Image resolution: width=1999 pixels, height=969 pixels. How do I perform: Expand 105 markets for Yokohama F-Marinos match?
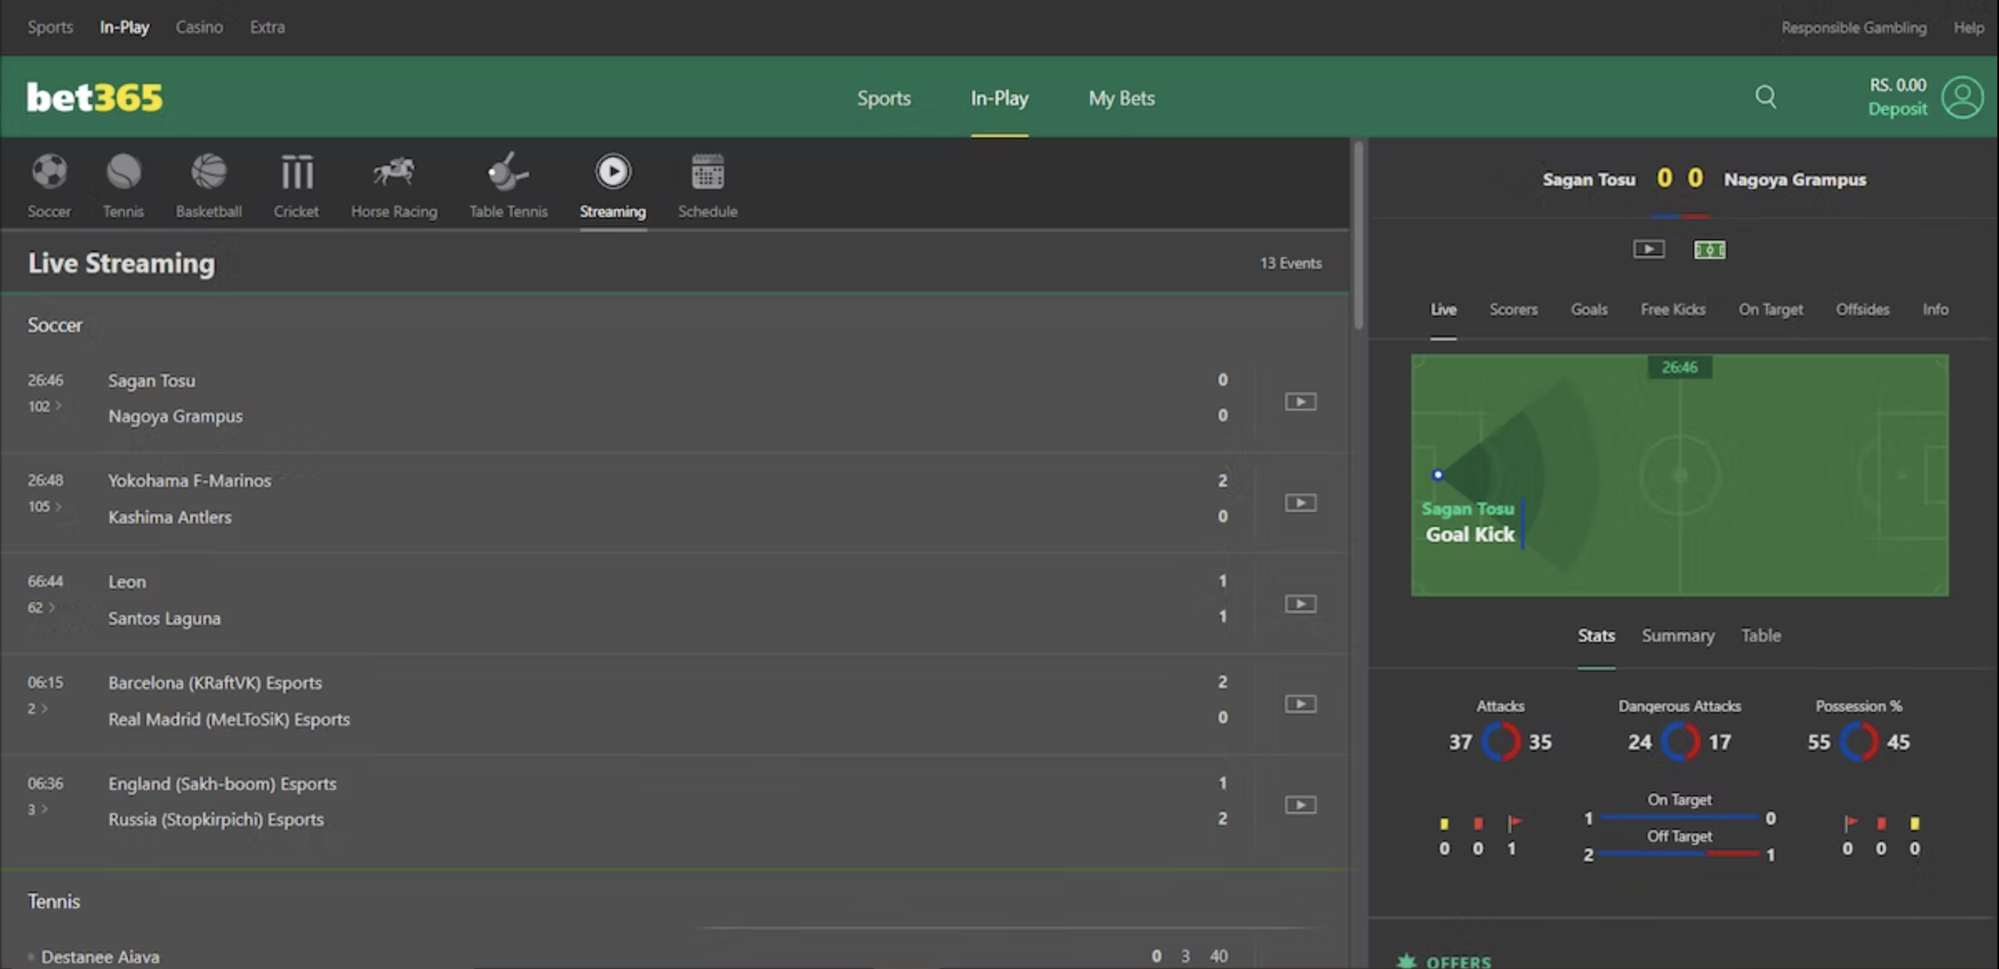pyautogui.click(x=44, y=506)
